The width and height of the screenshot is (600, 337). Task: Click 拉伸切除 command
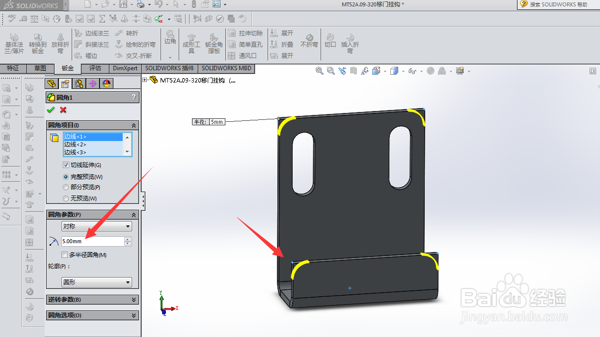245,33
